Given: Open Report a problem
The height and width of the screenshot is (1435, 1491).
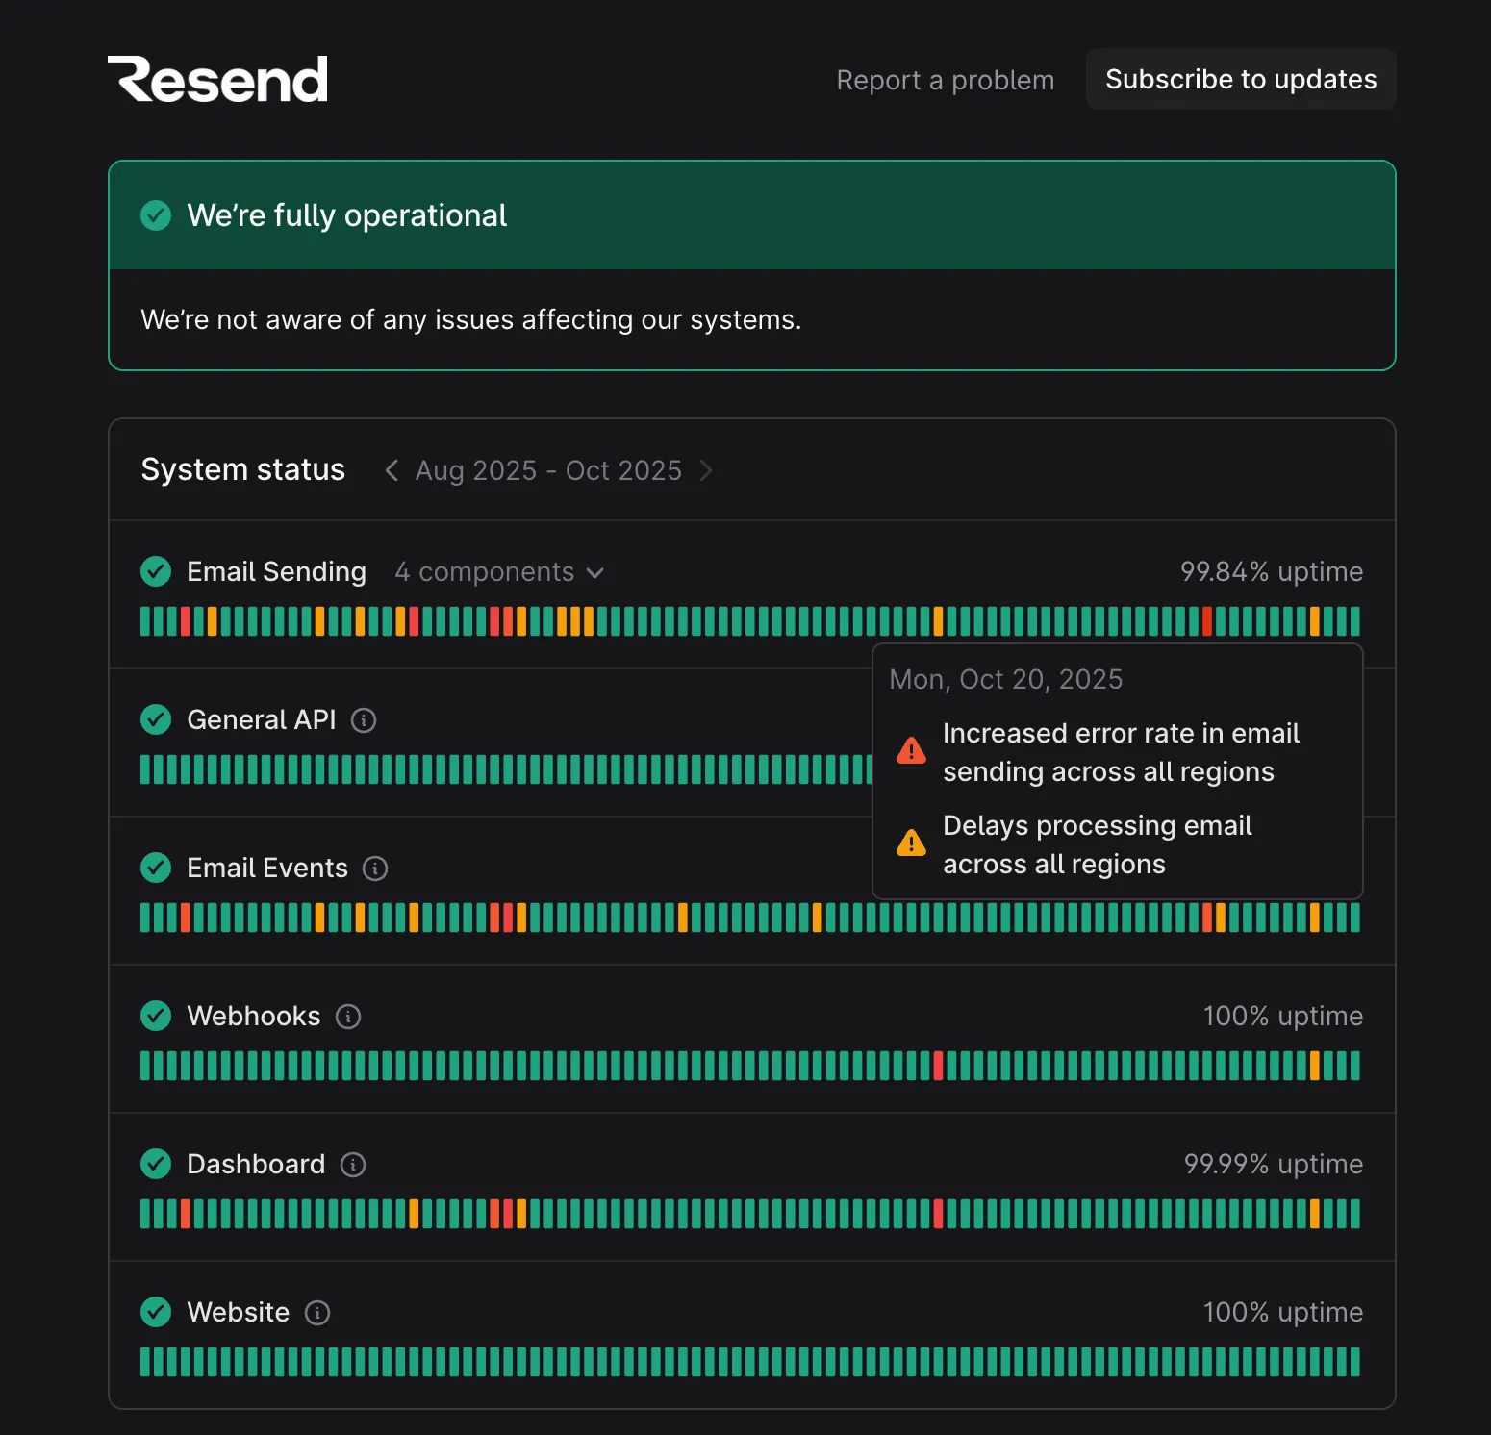Looking at the screenshot, I should (x=945, y=80).
